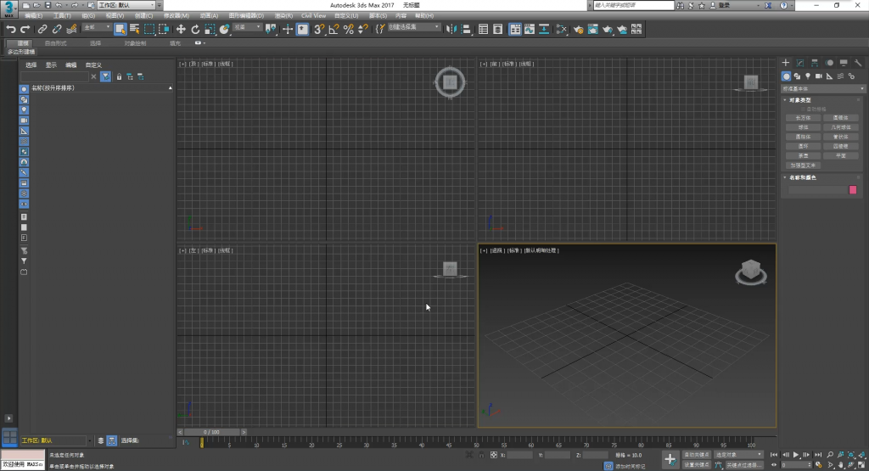Image resolution: width=869 pixels, height=471 pixels.
Task: Open the Curve Editor
Action: (x=530, y=30)
